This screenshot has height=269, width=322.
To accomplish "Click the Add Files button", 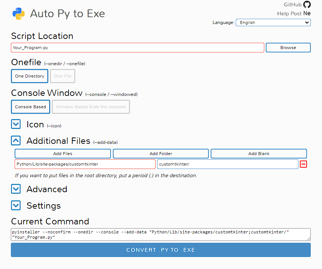I will coord(63,154).
